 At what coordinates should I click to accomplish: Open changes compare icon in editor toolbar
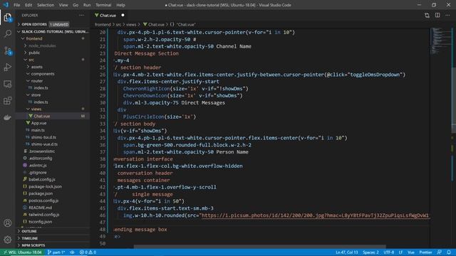click(427, 16)
